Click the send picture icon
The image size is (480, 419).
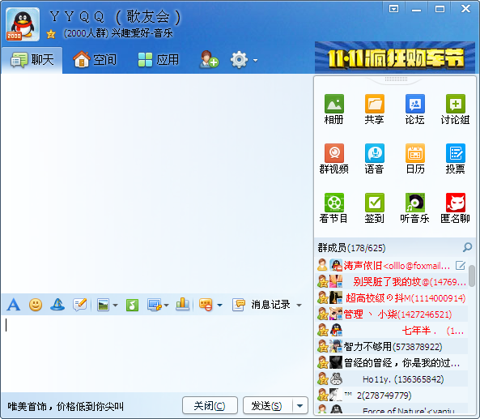click(x=103, y=305)
